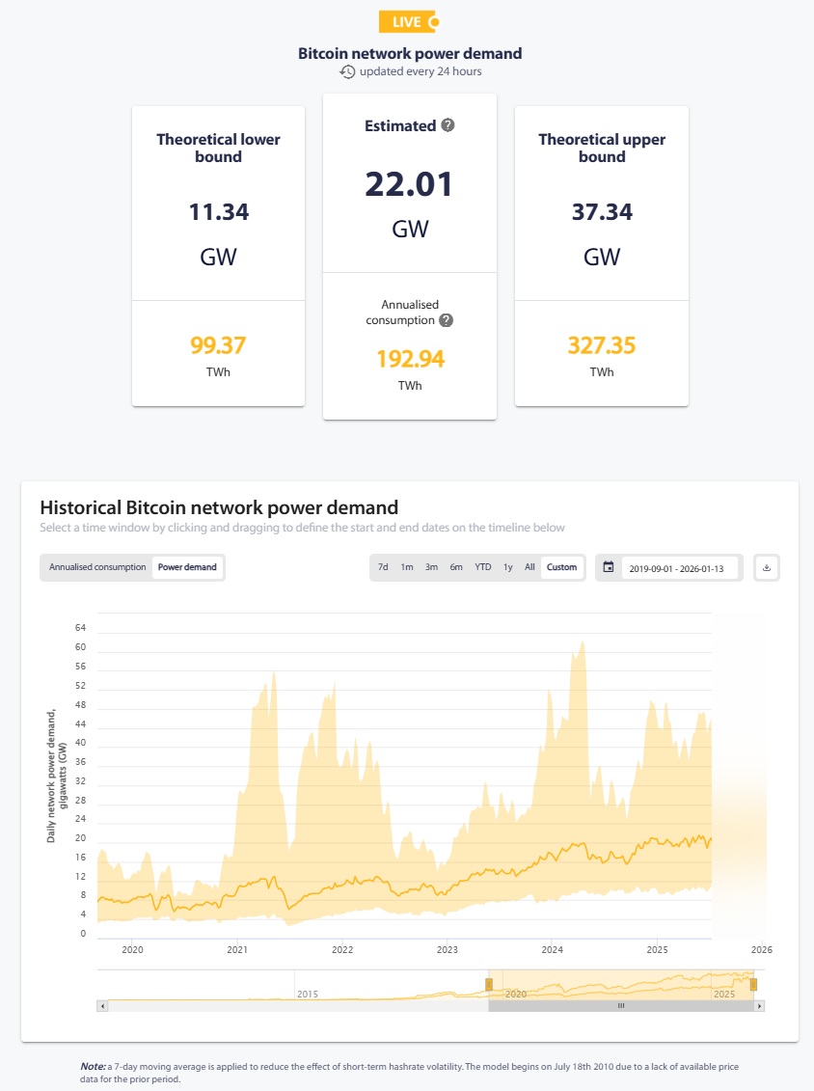The width and height of the screenshot is (814, 1091).
Task: Choose the 3m time range
Action: coord(431,567)
